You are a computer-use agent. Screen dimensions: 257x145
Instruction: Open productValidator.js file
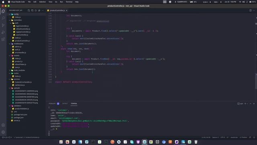pos(22,109)
